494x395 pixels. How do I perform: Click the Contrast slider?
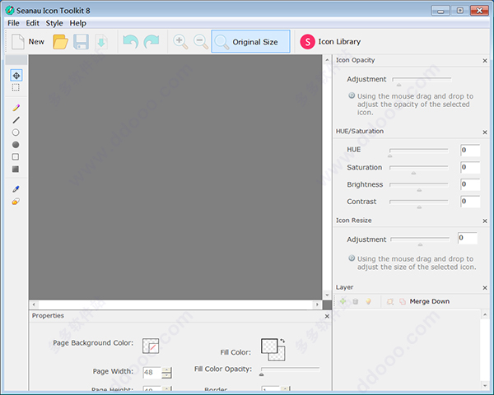pyautogui.click(x=419, y=203)
